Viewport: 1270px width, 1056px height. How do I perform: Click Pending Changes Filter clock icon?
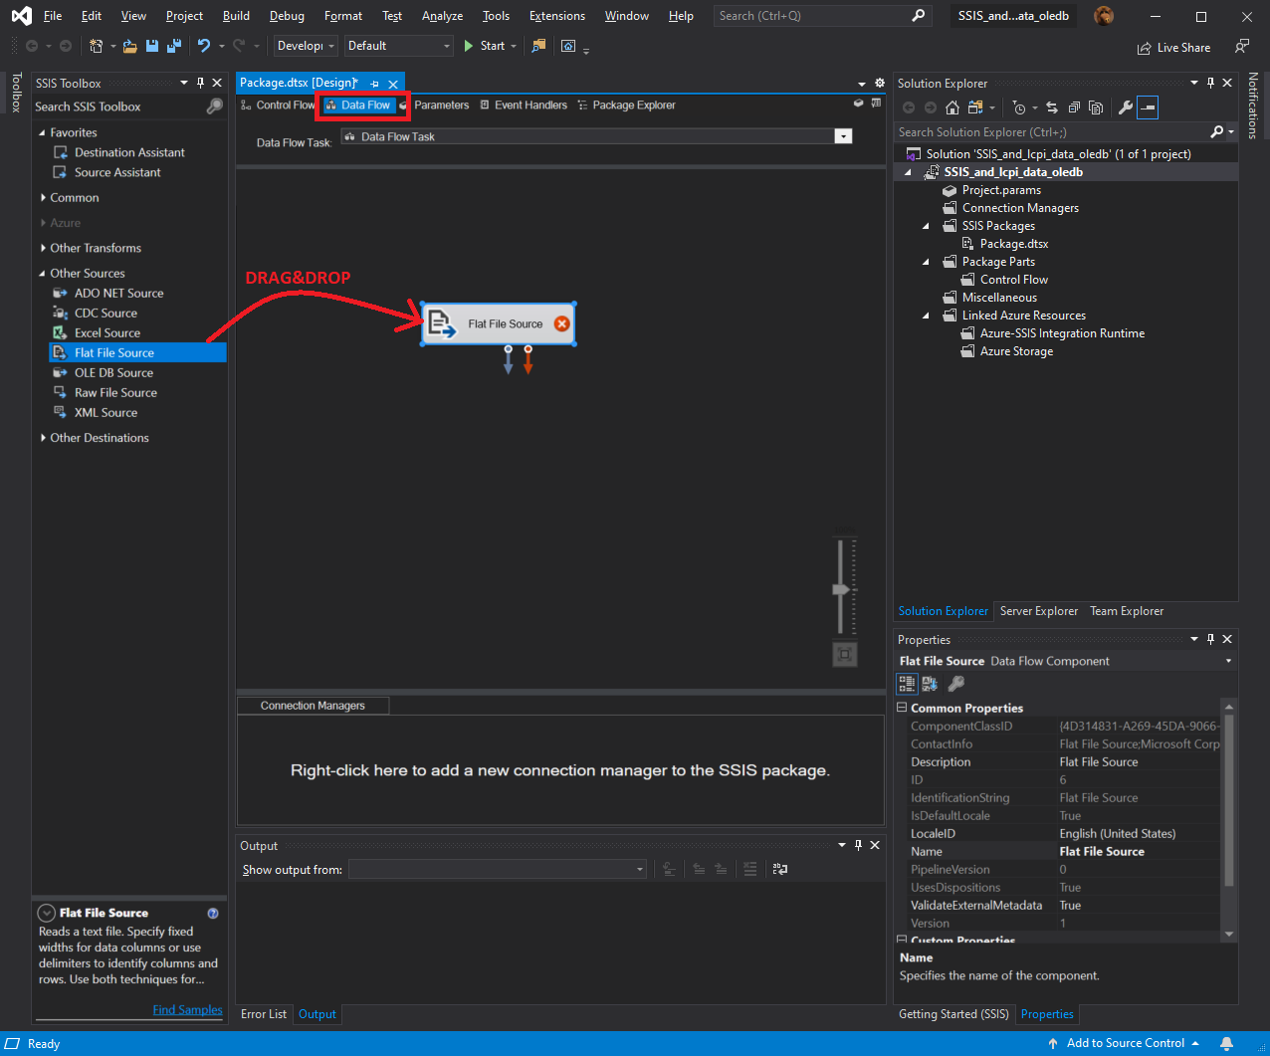click(x=1019, y=107)
